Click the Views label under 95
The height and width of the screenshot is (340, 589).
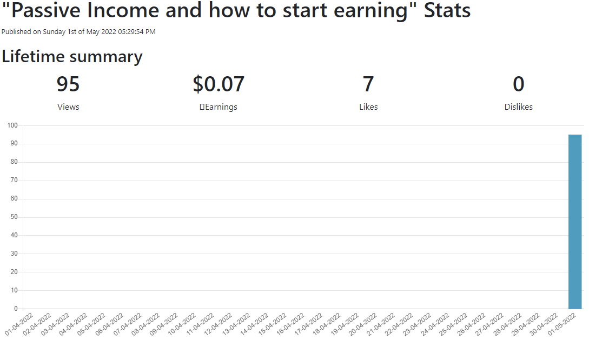(x=68, y=107)
